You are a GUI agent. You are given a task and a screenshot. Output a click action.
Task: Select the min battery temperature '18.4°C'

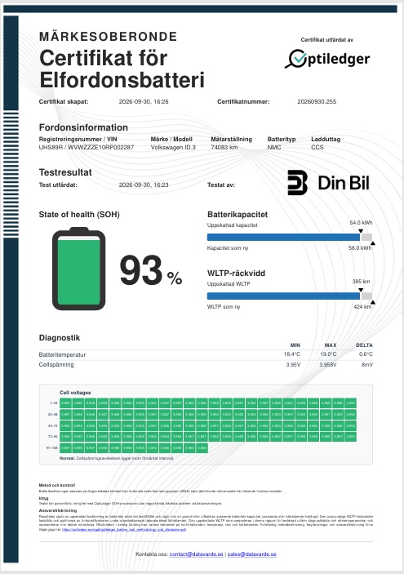pyautogui.click(x=291, y=354)
